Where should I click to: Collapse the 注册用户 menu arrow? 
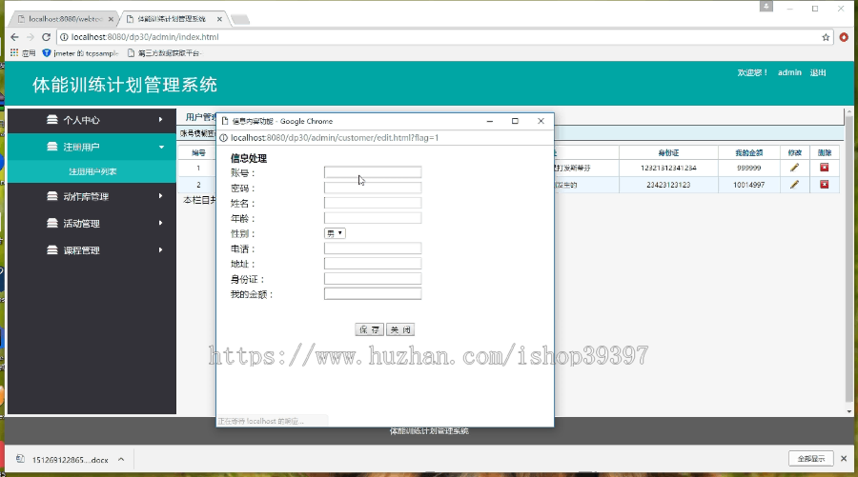(x=161, y=147)
